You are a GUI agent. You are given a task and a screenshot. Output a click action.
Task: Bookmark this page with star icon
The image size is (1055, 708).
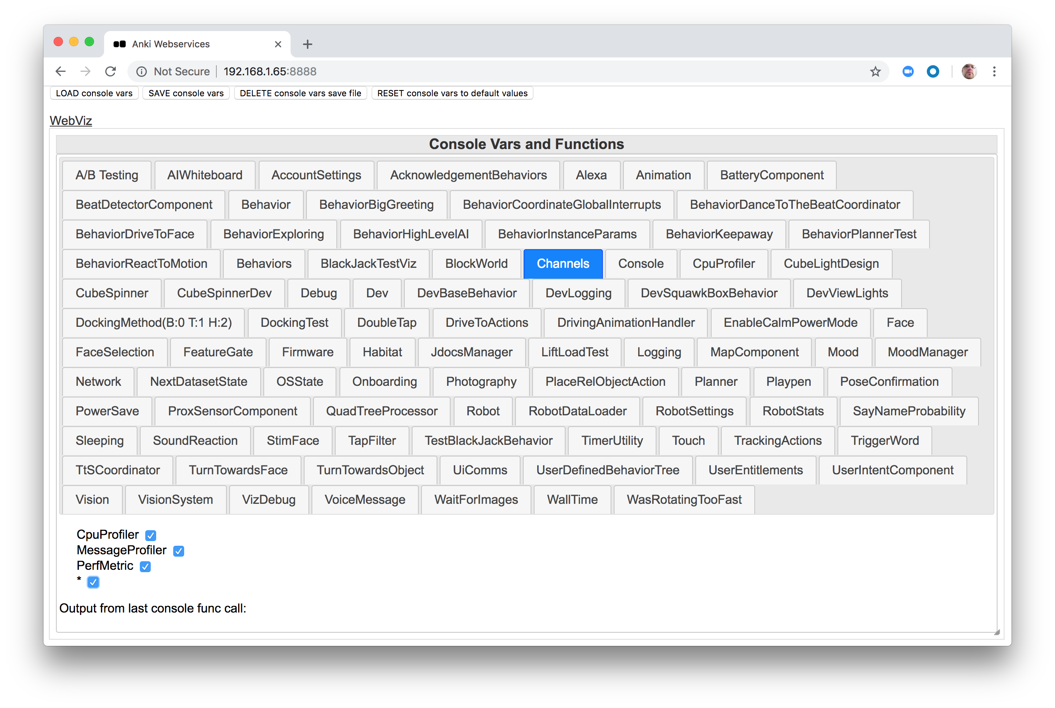(875, 71)
